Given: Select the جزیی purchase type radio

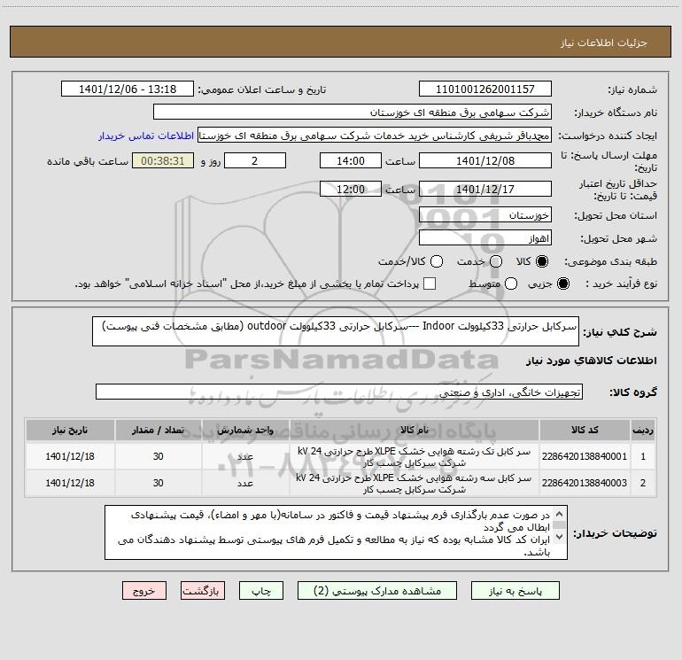Looking at the screenshot, I should [x=562, y=283].
